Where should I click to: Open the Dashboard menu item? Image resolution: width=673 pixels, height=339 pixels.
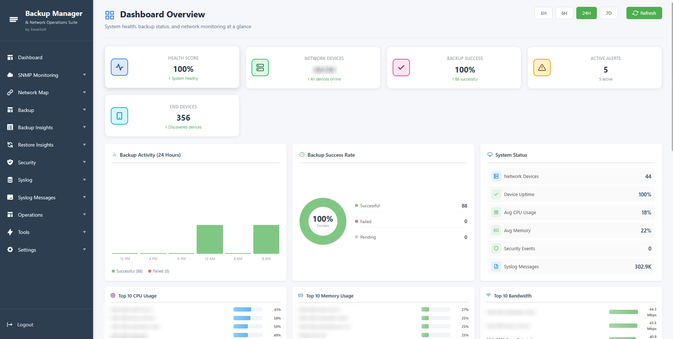tap(47, 57)
